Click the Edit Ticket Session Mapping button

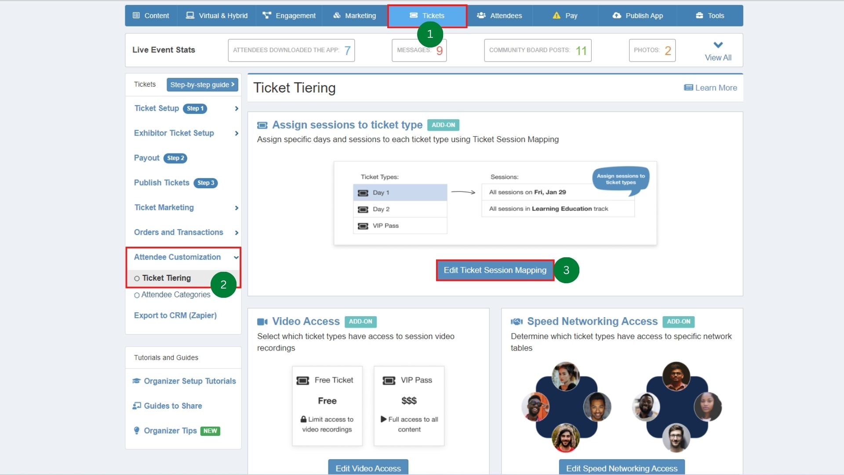coord(494,270)
